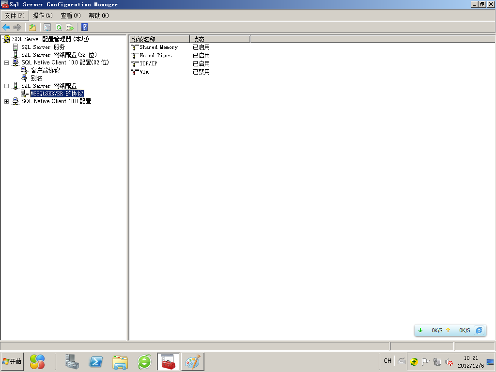This screenshot has height=372, width=496.
Task: Open Server Manager from the taskbar
Action: click(x=72, y=361)
